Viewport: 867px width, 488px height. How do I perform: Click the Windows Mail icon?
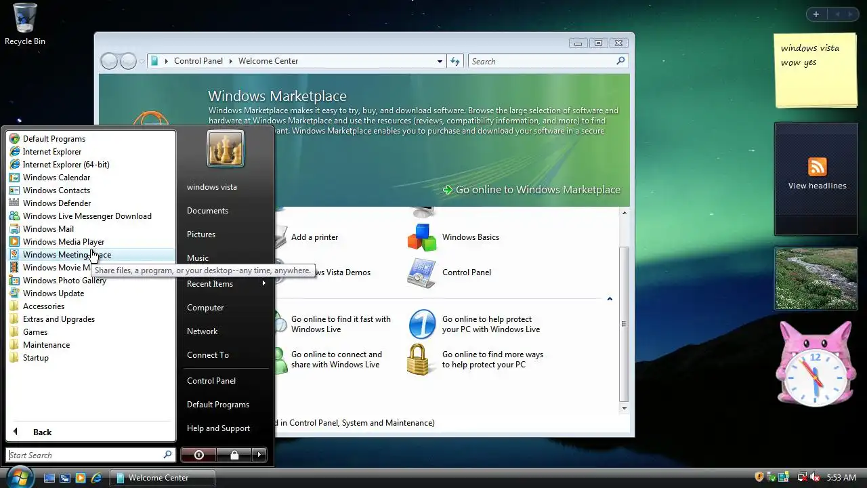pos(14,229)
